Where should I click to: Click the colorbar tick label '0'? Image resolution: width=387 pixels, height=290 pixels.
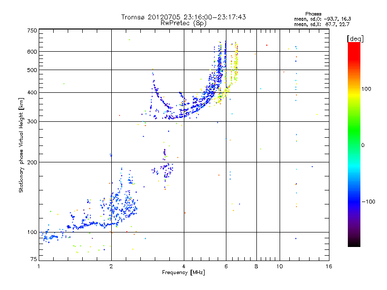click(x=363, y=145)
